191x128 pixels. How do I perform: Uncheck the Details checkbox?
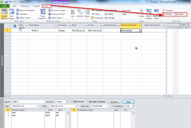tap(164, 14)
